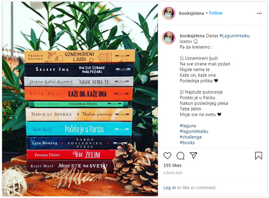Click Log in to like or comment
The width and height of the screenshot is (269, 198).
pos(170,188)
